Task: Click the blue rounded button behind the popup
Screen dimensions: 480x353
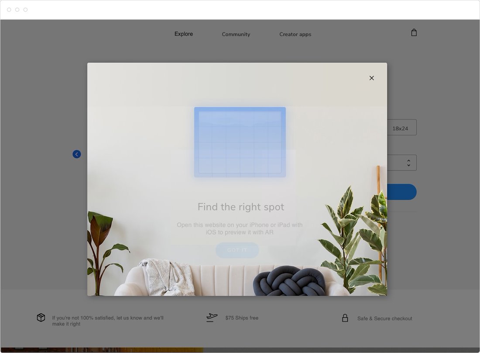Action: (x=402, y=192)
